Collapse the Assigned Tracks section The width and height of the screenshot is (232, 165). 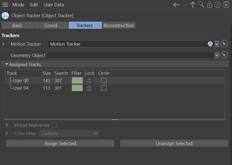(7, 65)
